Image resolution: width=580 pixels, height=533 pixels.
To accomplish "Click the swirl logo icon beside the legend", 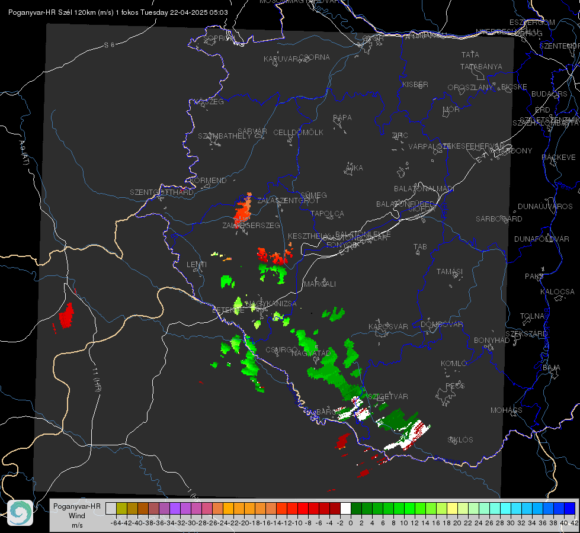I will click(20, 513).
